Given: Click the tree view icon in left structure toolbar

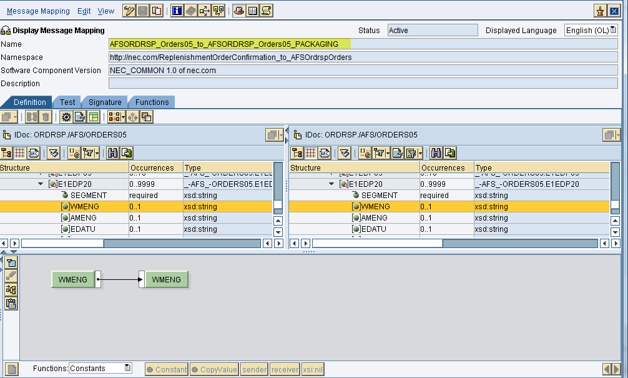Looking at the screenshot, I should pos(7,153).
